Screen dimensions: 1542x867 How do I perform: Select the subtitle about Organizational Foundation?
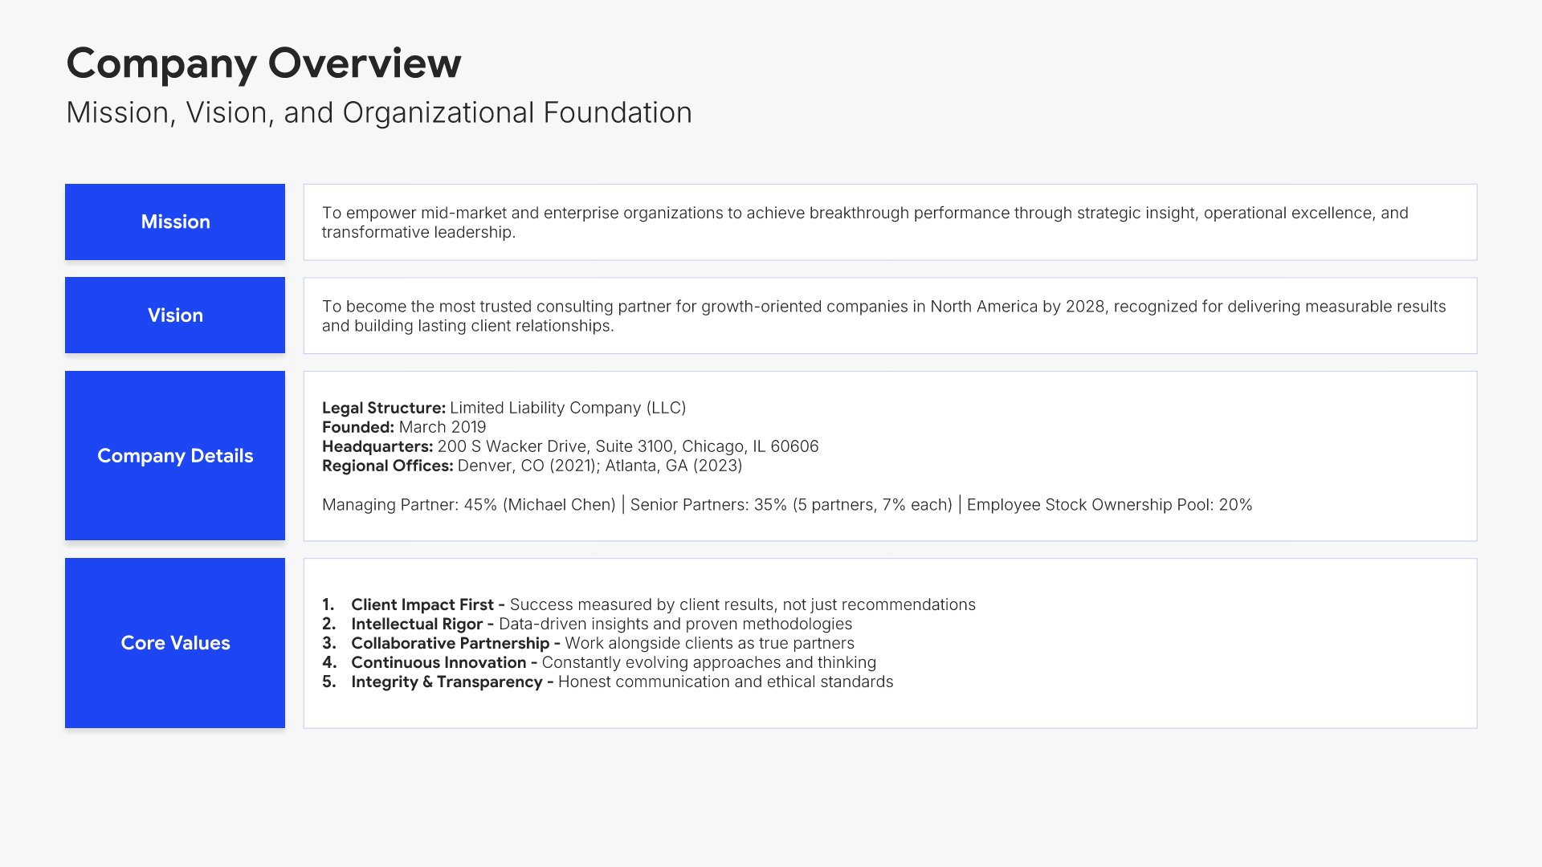point(378,113)
